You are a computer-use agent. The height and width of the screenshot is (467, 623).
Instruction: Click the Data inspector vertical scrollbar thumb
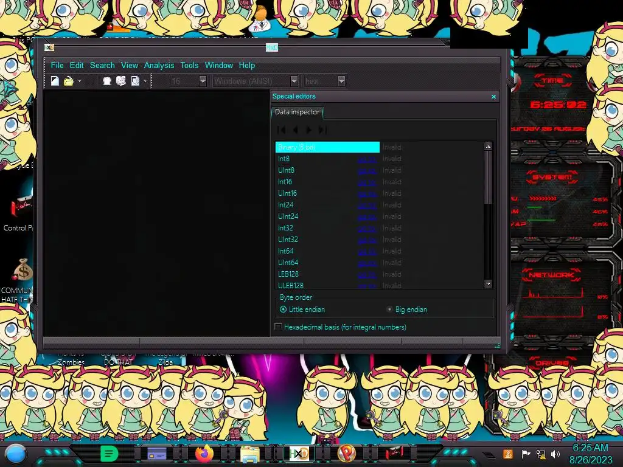coord(488,177)
